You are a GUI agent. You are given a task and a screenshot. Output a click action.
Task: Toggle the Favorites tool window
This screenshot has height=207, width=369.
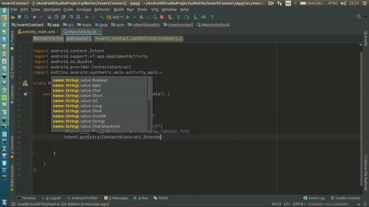[x=12, y=147]
